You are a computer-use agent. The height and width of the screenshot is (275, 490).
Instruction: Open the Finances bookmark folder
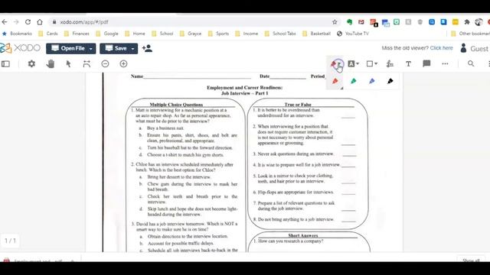pos(77,34)
